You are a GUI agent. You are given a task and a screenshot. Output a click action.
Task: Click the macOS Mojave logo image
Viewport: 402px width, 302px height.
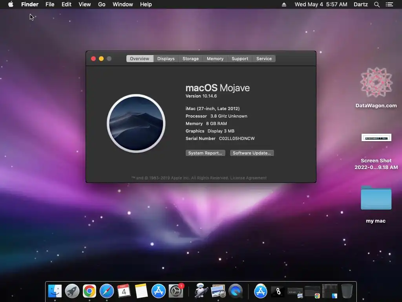(136, 123)
